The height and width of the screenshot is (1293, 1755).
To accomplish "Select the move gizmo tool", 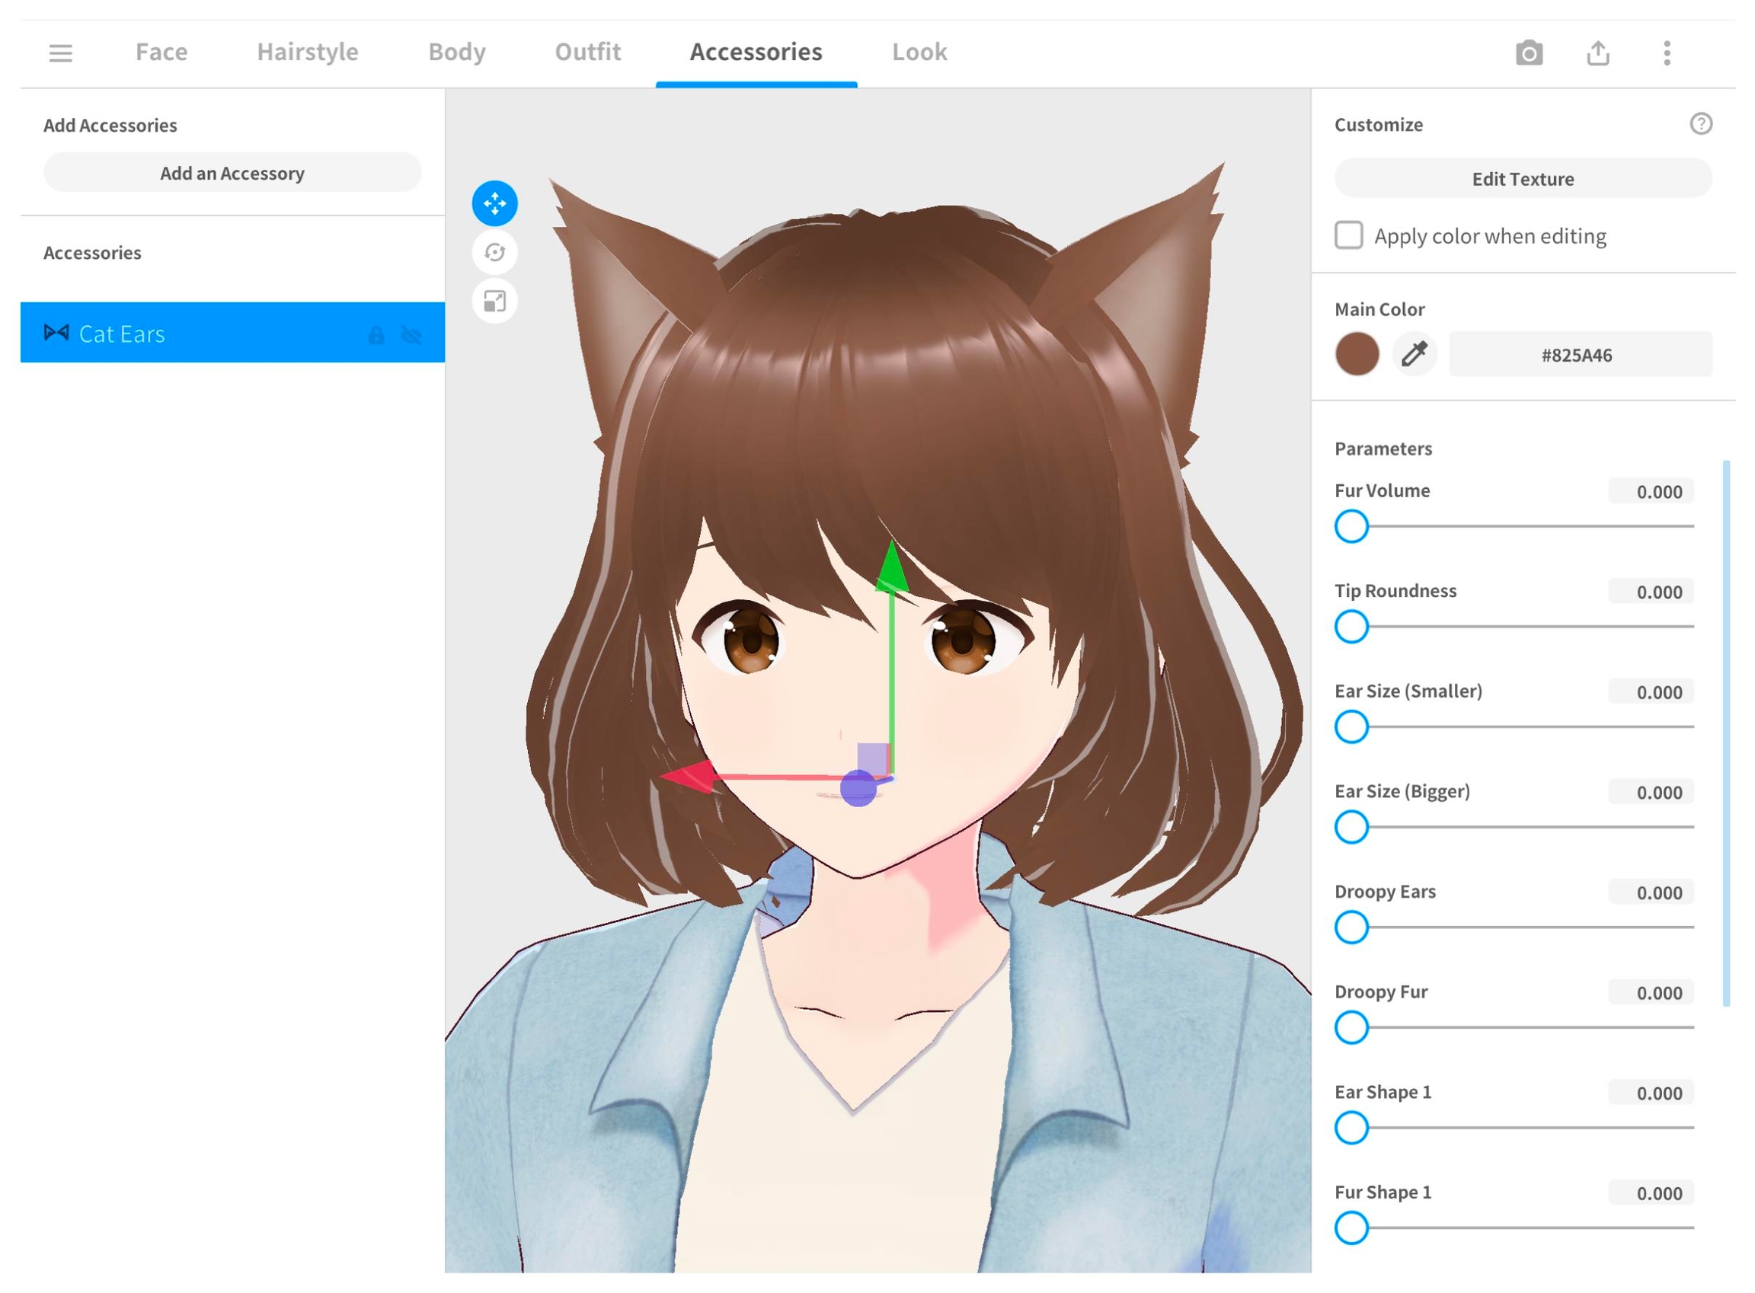I will (494, 203).
